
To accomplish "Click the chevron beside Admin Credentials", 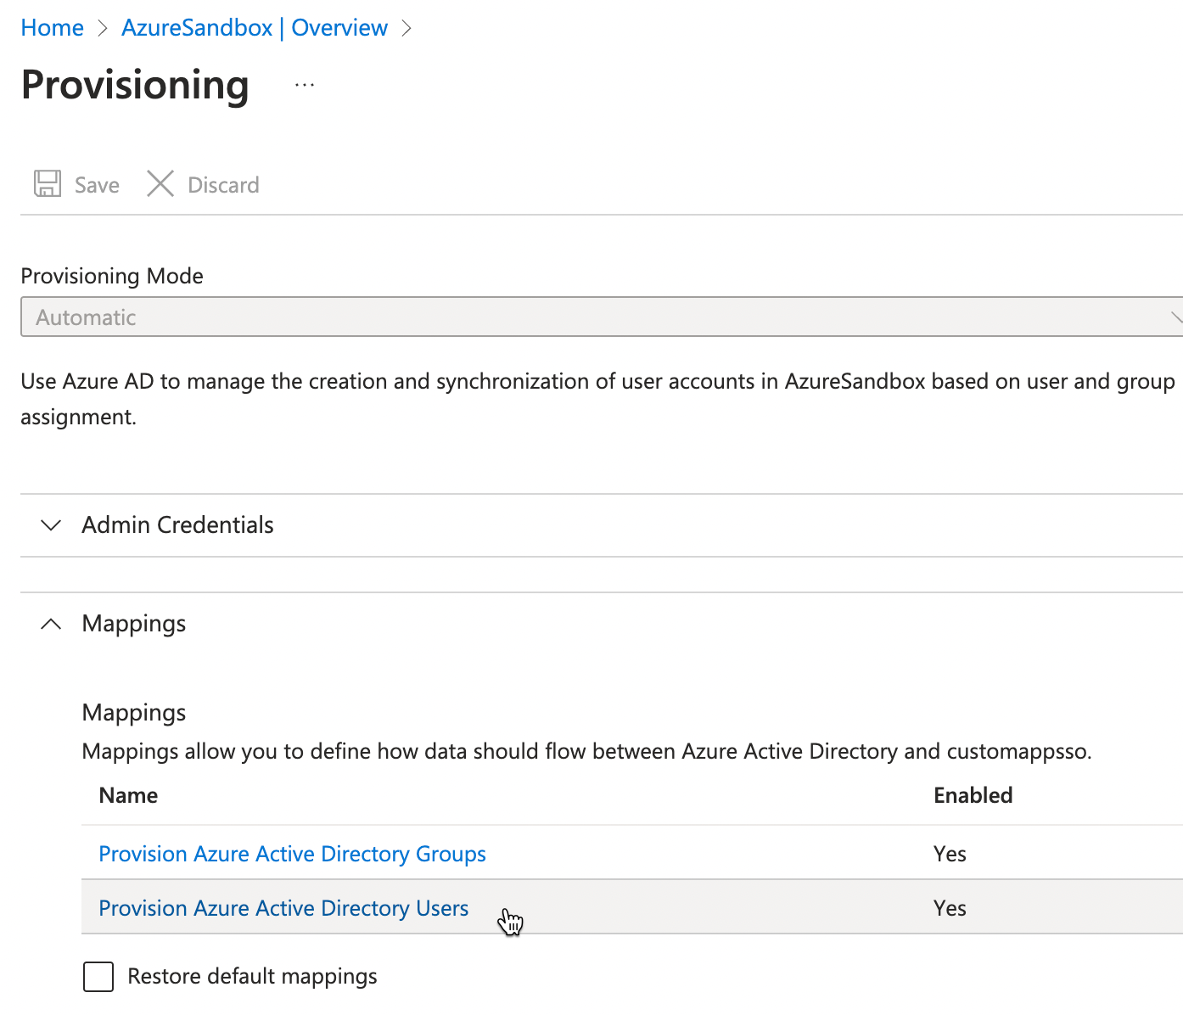I will coord(50,525).
